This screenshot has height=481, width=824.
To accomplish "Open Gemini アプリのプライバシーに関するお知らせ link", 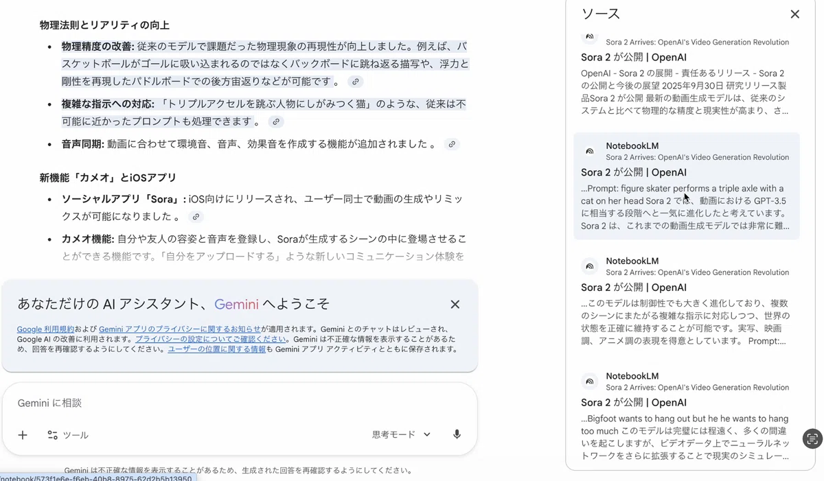I will point(180,329).
